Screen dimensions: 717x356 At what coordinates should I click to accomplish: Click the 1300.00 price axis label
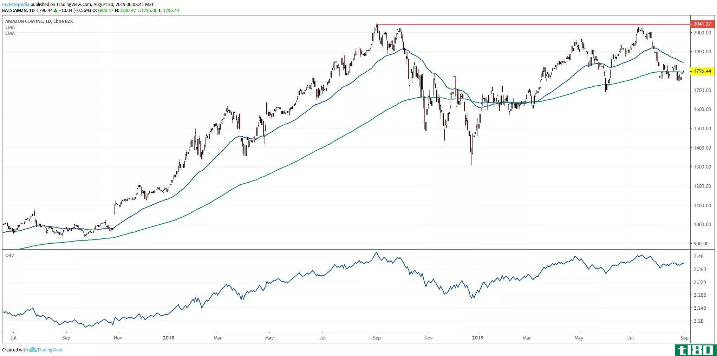[x=702, y=167]
